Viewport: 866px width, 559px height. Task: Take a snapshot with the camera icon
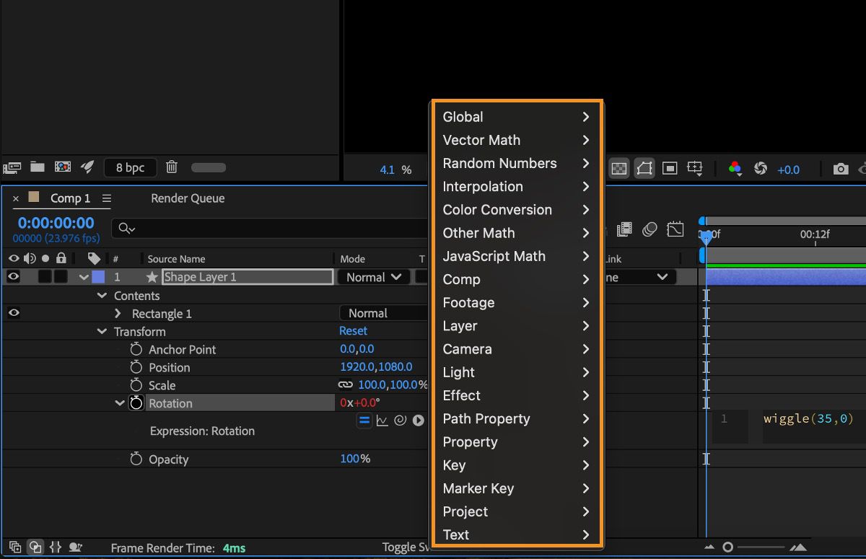(840, 169)
